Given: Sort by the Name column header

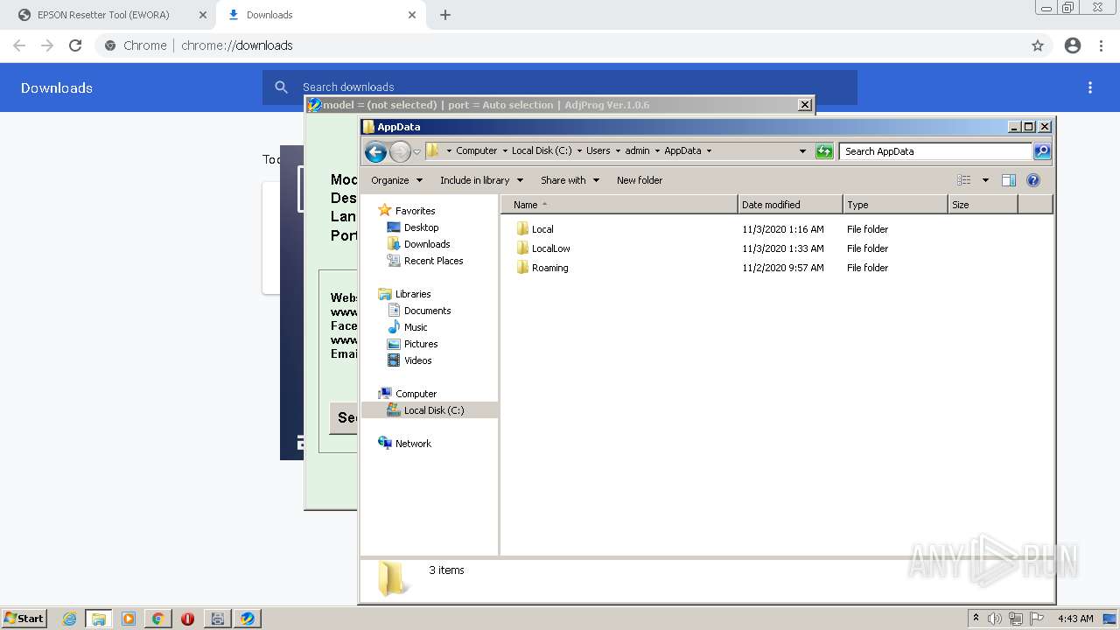Looking at the screenshot, I should [x=619, y=205].
